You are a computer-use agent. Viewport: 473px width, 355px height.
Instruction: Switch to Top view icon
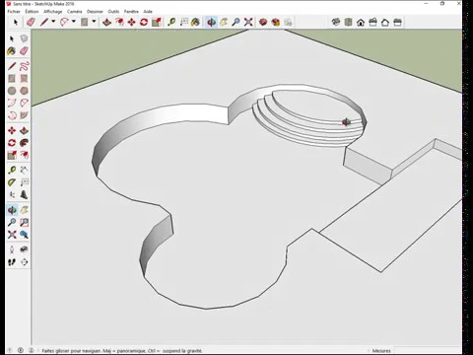348,23
